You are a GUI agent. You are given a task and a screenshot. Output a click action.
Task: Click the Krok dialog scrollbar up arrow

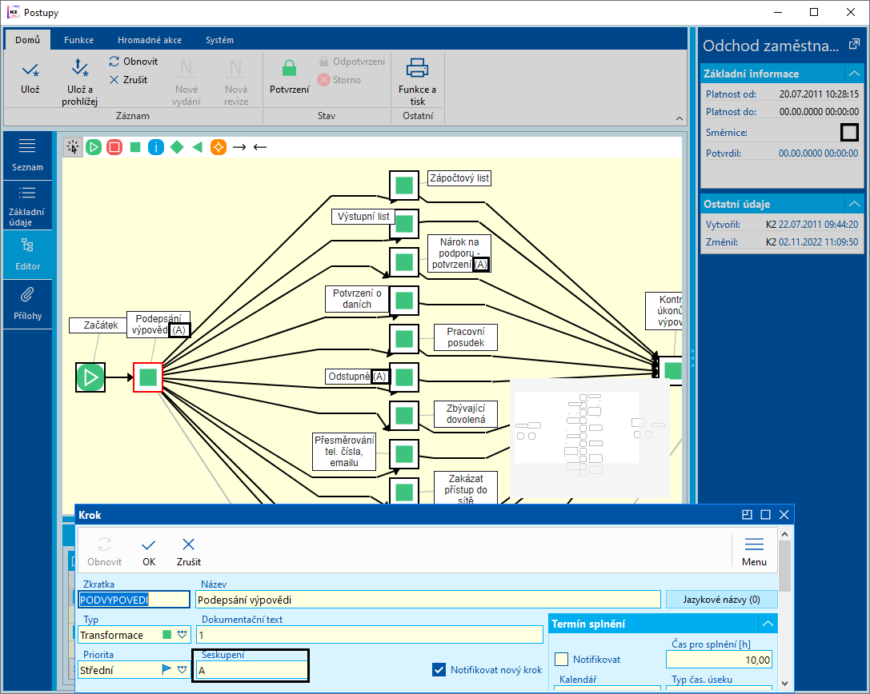[x=784, y=534]
